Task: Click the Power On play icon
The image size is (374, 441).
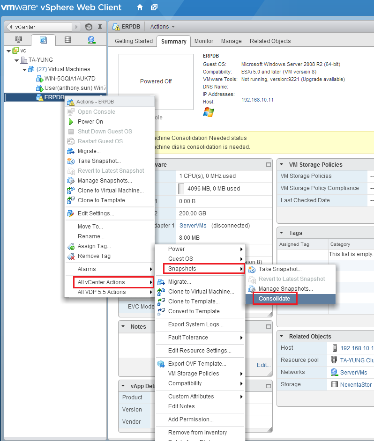Action: coord(71,122)
